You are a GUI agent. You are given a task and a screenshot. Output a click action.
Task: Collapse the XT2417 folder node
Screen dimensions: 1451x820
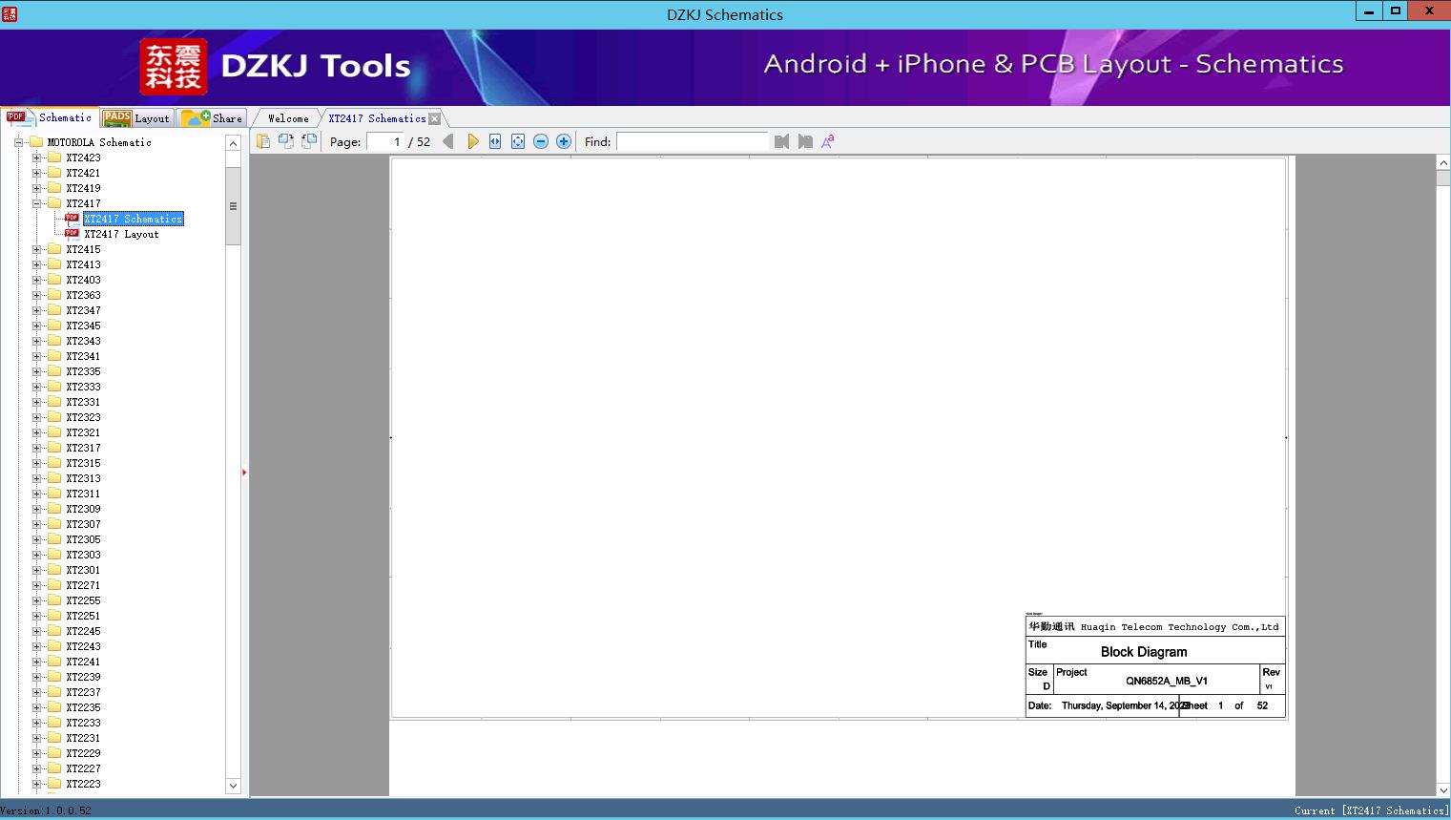click(36, 203)
